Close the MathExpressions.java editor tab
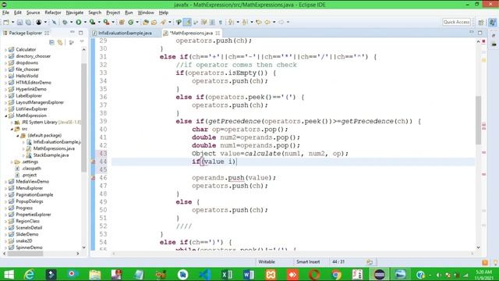This screenshot has width=499, height=281. click(x=218, y=33)
